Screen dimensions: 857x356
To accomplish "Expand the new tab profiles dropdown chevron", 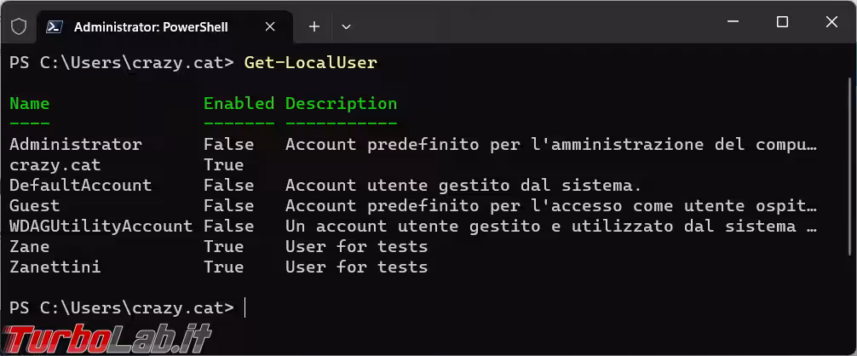I will click(x=346, y=26).
